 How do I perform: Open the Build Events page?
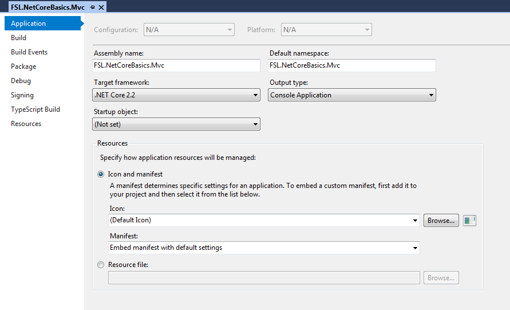tap(29, 52)
